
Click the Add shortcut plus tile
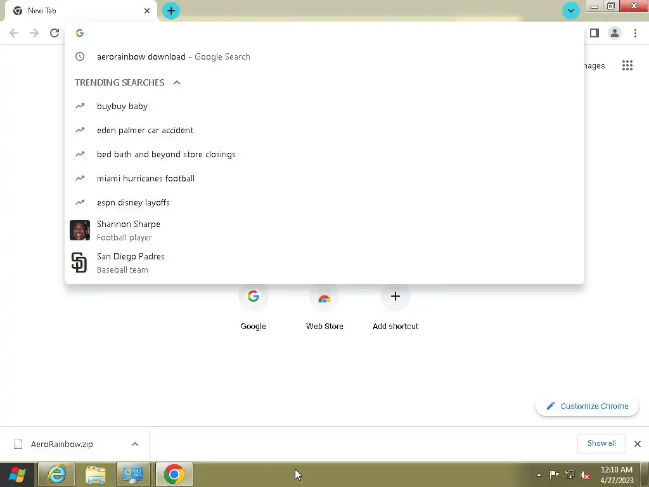pyautogui.click(x=395, y=307)
